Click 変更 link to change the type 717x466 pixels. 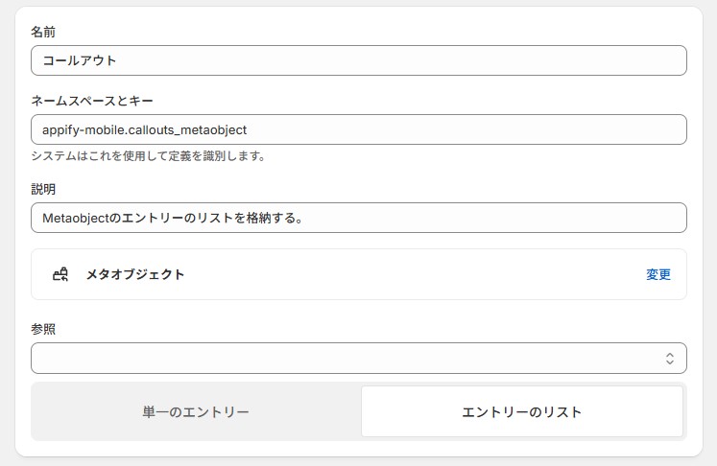(x=658, y=274)
